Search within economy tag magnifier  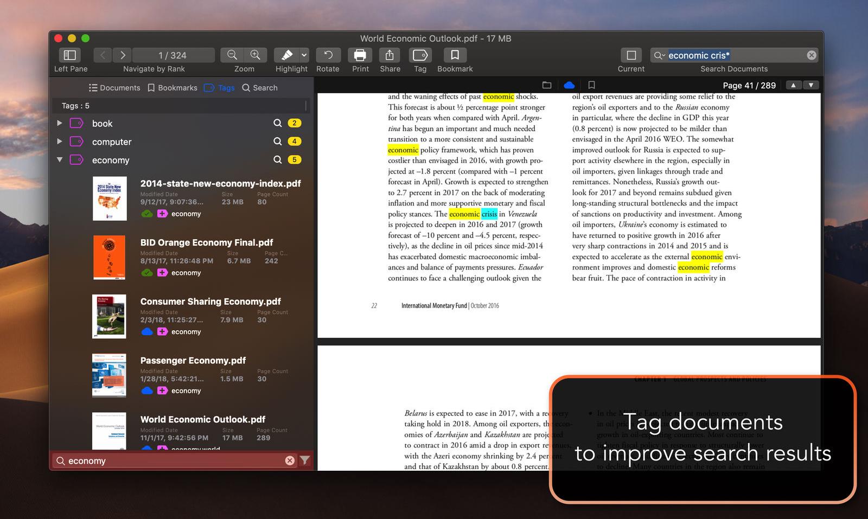(277, 160)
